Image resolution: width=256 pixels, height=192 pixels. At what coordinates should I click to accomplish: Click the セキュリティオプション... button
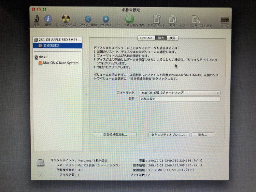[x=169, y=135]
